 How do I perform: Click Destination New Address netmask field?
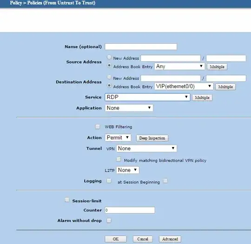pyautogui.click(x=226, y=78)
